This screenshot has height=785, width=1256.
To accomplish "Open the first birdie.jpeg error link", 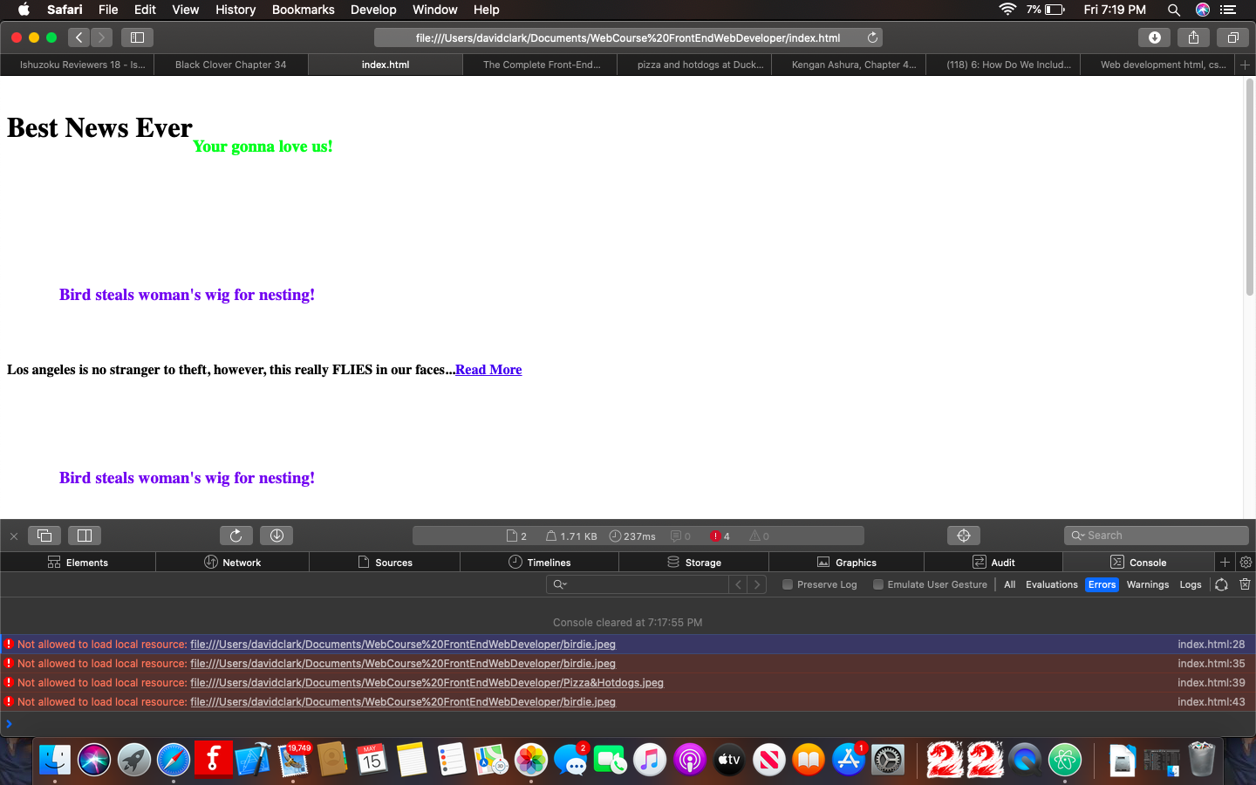I will click(x=403, y=645).
